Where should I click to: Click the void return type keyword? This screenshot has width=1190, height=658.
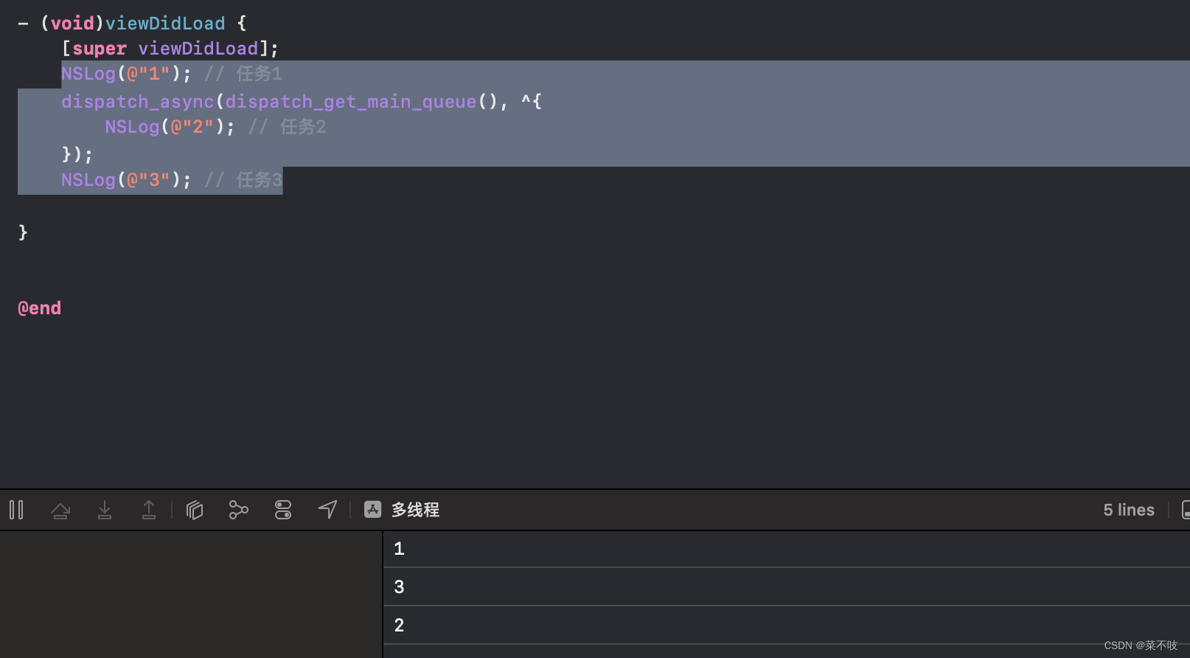72,24
